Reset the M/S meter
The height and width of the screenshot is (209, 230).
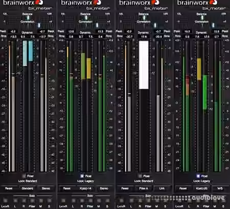tap(183, 189)
